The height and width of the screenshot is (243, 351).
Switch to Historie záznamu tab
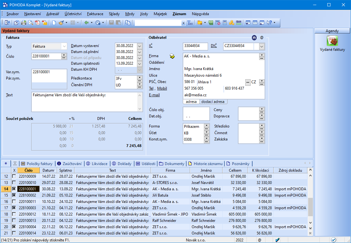[x=205, y=164]
